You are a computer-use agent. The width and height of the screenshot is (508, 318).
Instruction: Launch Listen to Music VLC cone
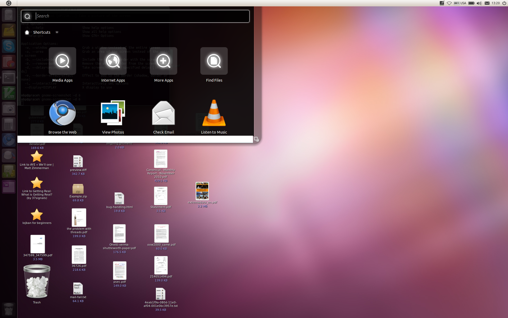pos(214,113)
